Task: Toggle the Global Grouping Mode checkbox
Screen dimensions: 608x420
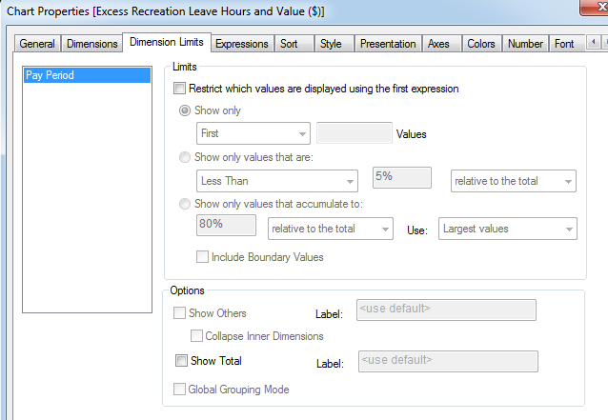Action: pos(182,390)
